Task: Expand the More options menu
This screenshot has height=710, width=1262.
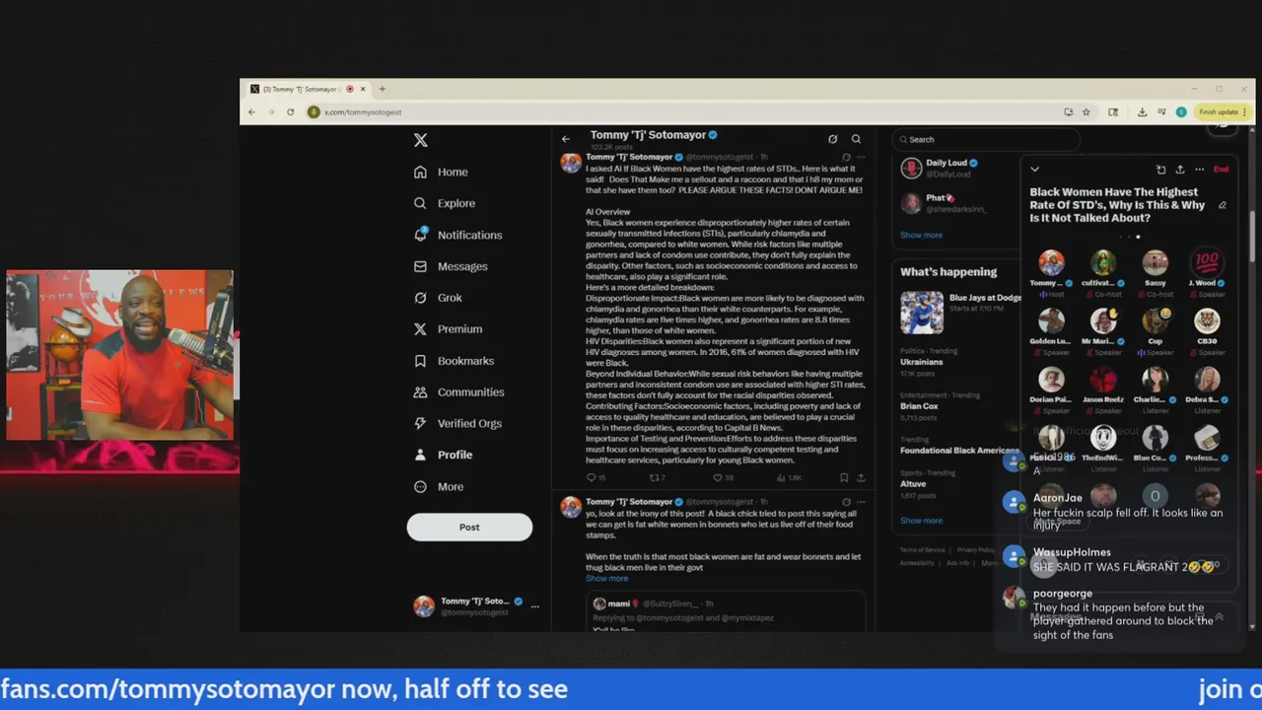Action: 438,486
